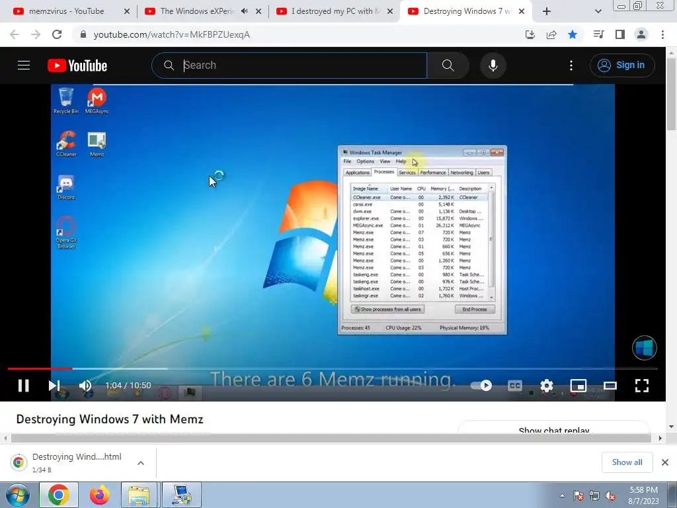
Task: Open the Chrome profile avatar
Action: [x=641, y=34]
